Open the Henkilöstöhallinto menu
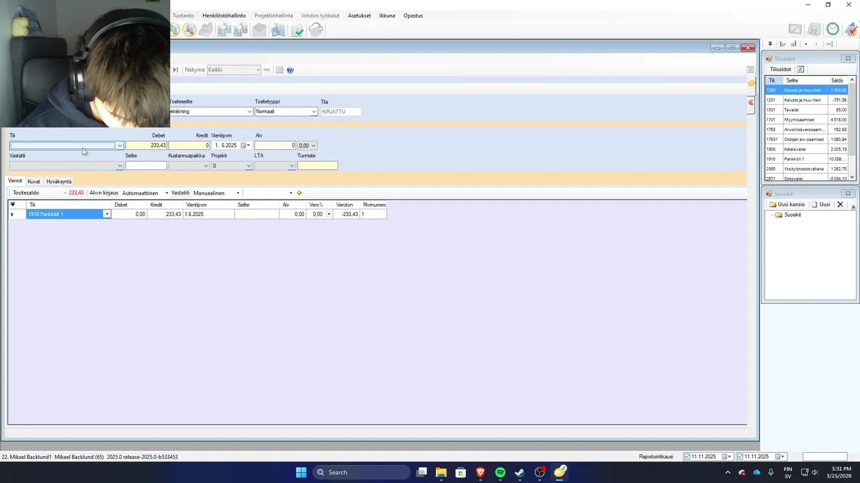Screen dimensions: 860x483 tap(224, 15)
